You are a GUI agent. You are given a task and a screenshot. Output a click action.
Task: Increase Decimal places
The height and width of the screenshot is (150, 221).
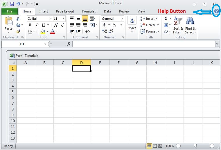105,31
